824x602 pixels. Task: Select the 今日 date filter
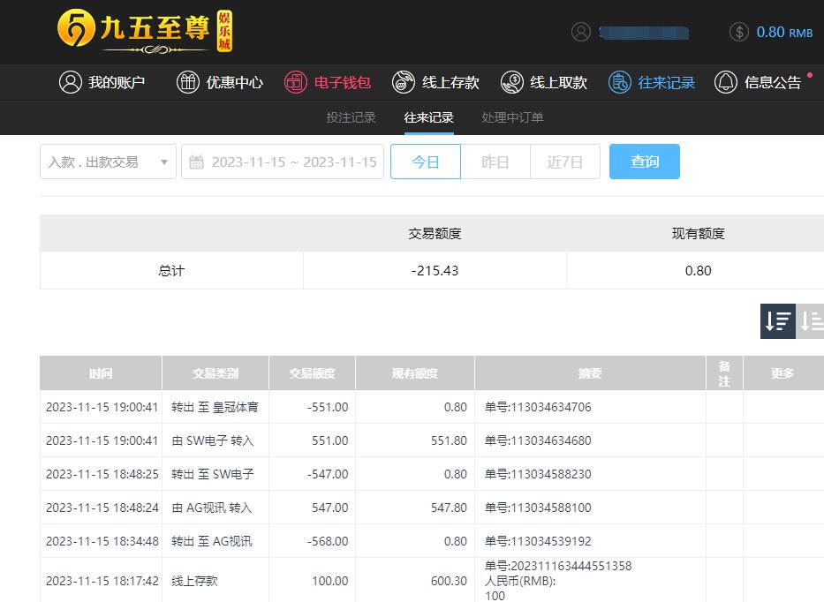point(426,162)
